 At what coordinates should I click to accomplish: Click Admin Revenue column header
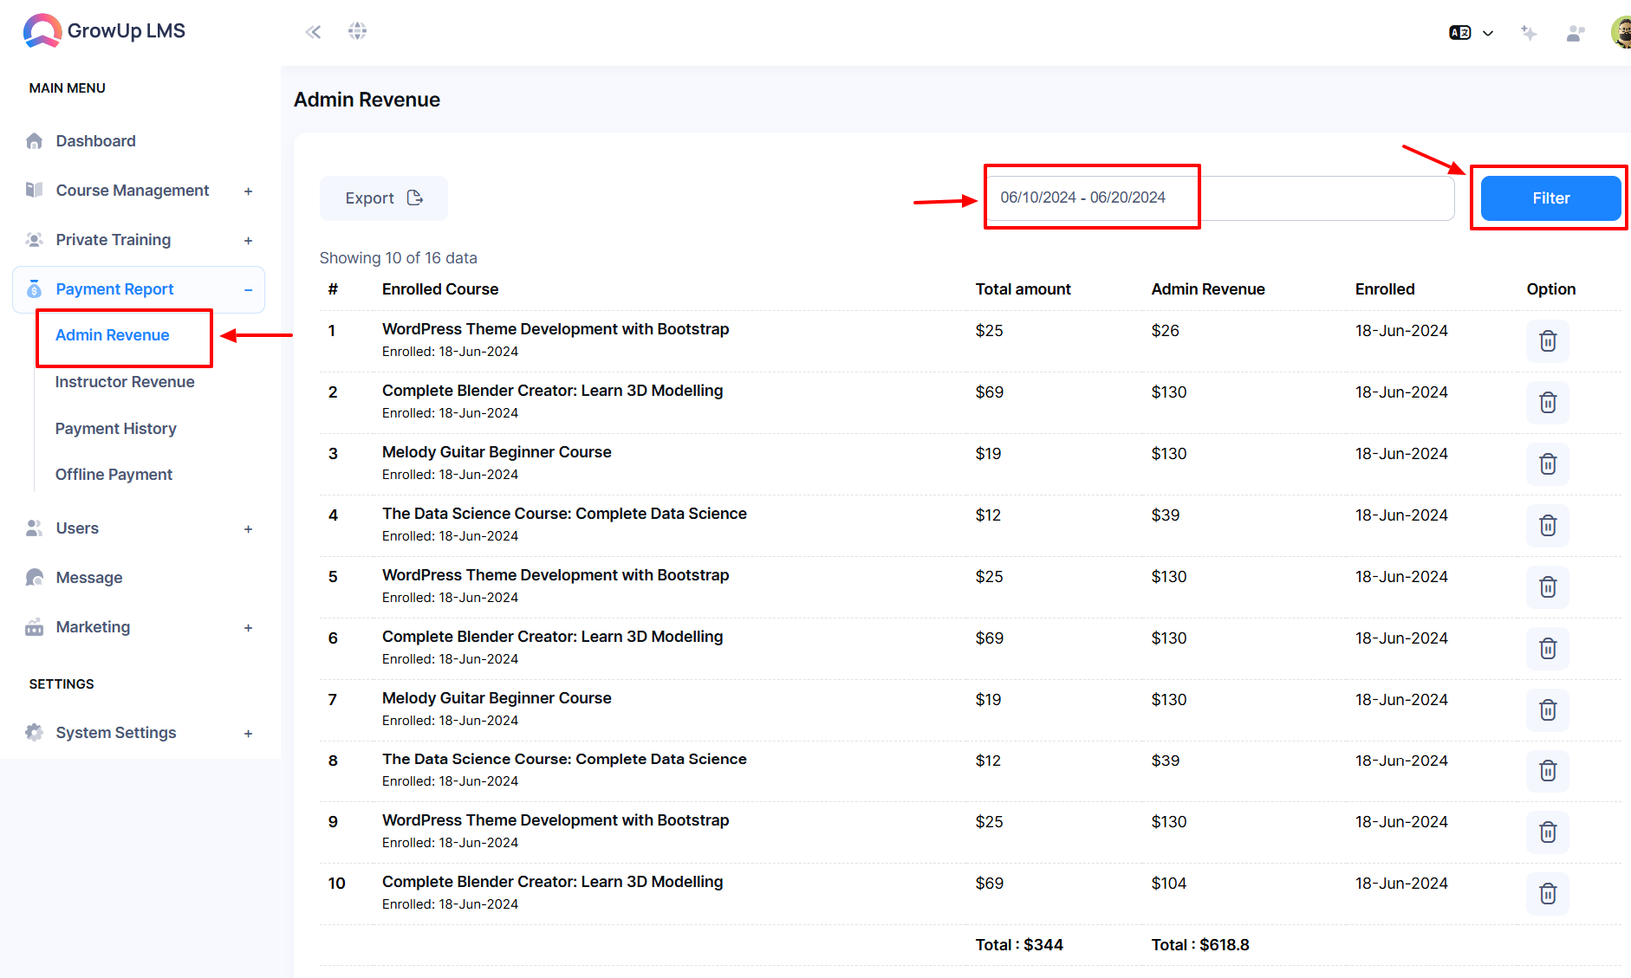pos(1208,289)
